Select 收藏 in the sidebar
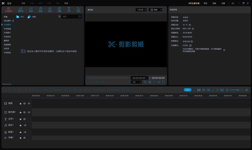252x150 pixels. [6, 17]
